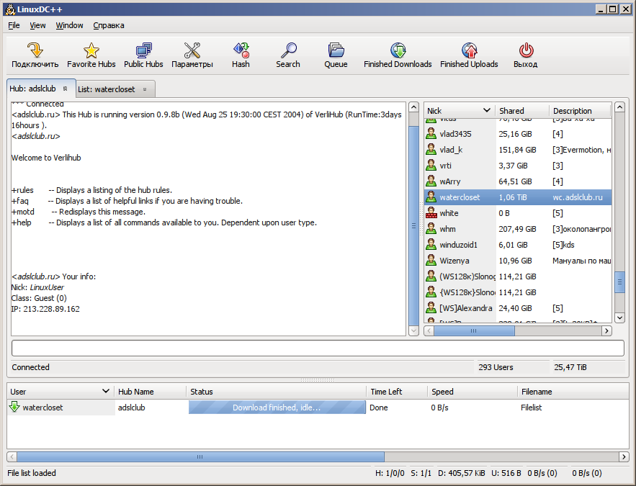
Task: Select user vlad3435 in the user list
Action: point(458,134)
